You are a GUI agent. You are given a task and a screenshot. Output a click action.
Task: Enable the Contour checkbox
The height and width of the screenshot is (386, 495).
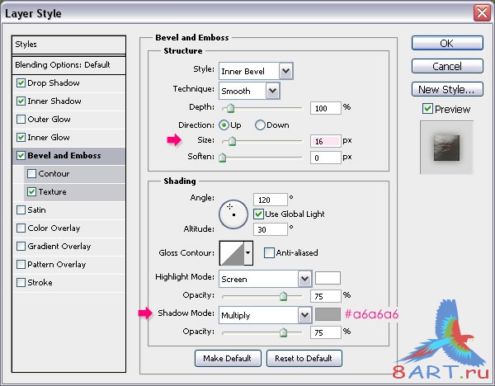point(31,173)
